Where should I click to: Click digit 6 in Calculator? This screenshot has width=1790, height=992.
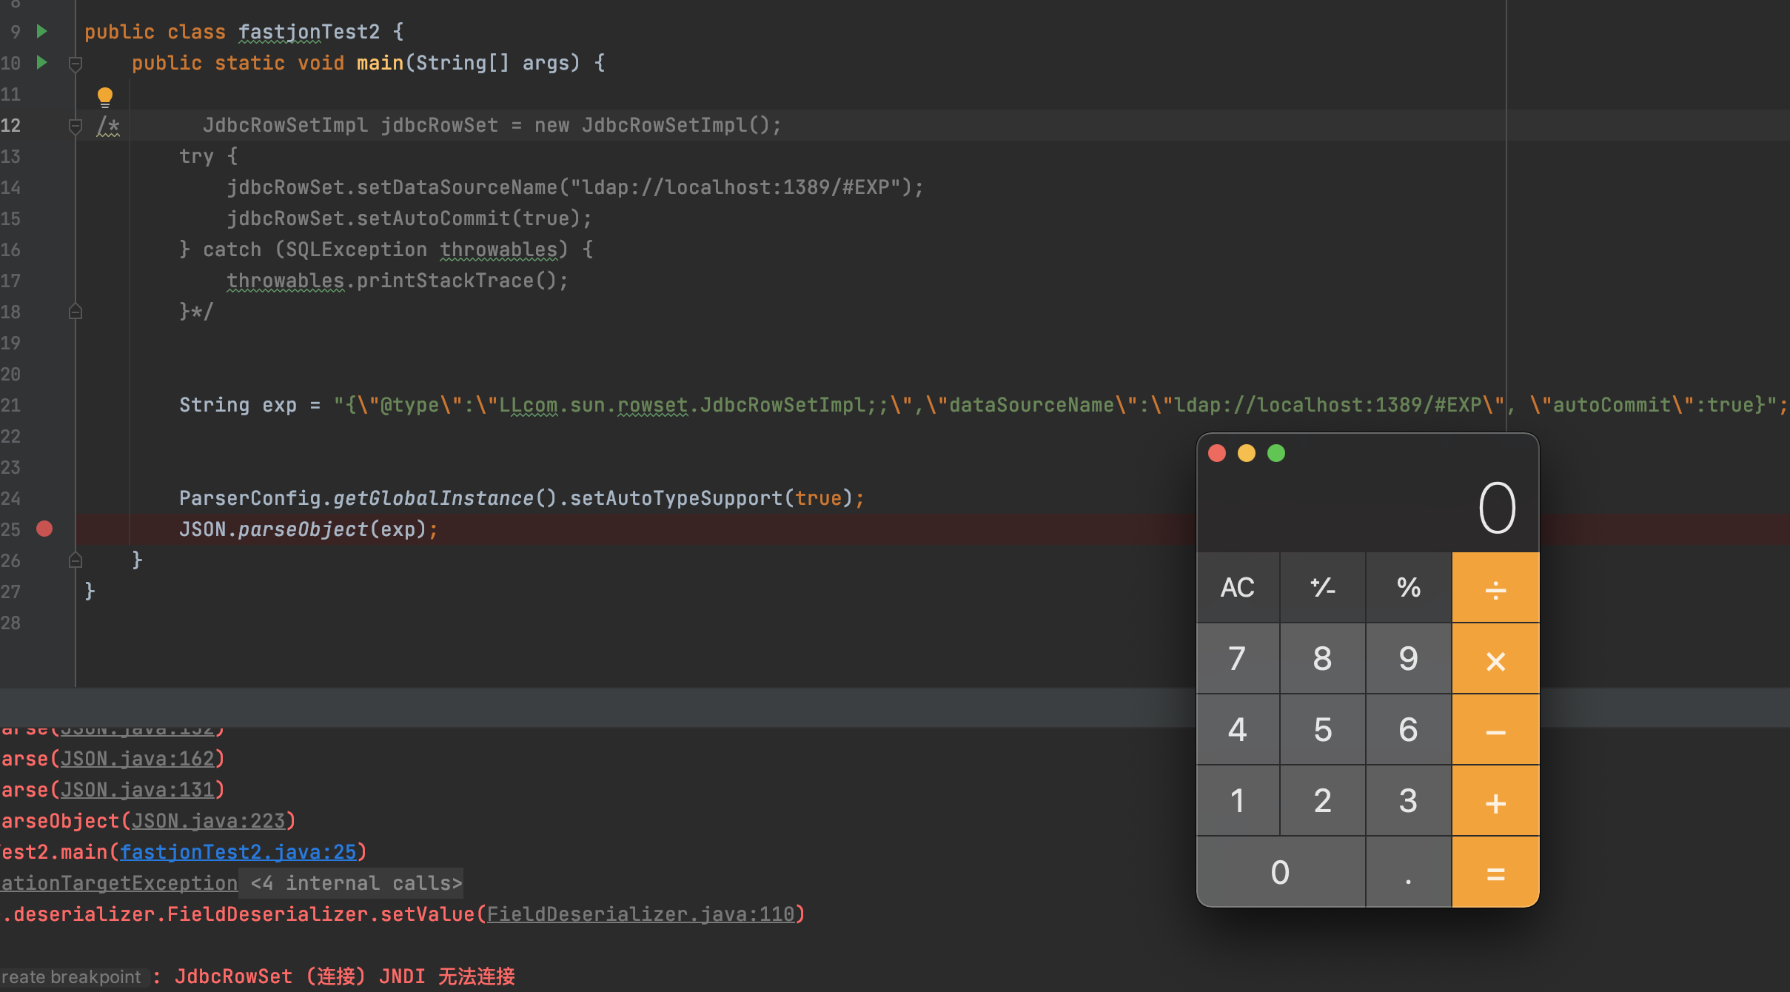point(1409,730)
